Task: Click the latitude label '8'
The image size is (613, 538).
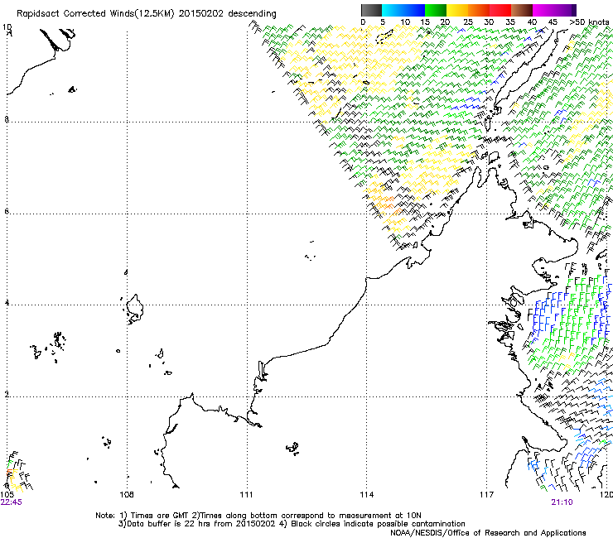Action: point(7,119)
